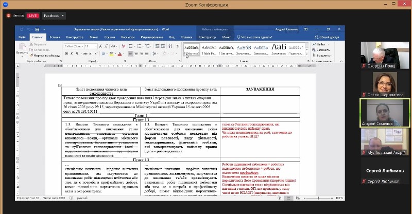
Task: Toggle strikethrough (abc) formatting
Action: click(x=85, y=53)
